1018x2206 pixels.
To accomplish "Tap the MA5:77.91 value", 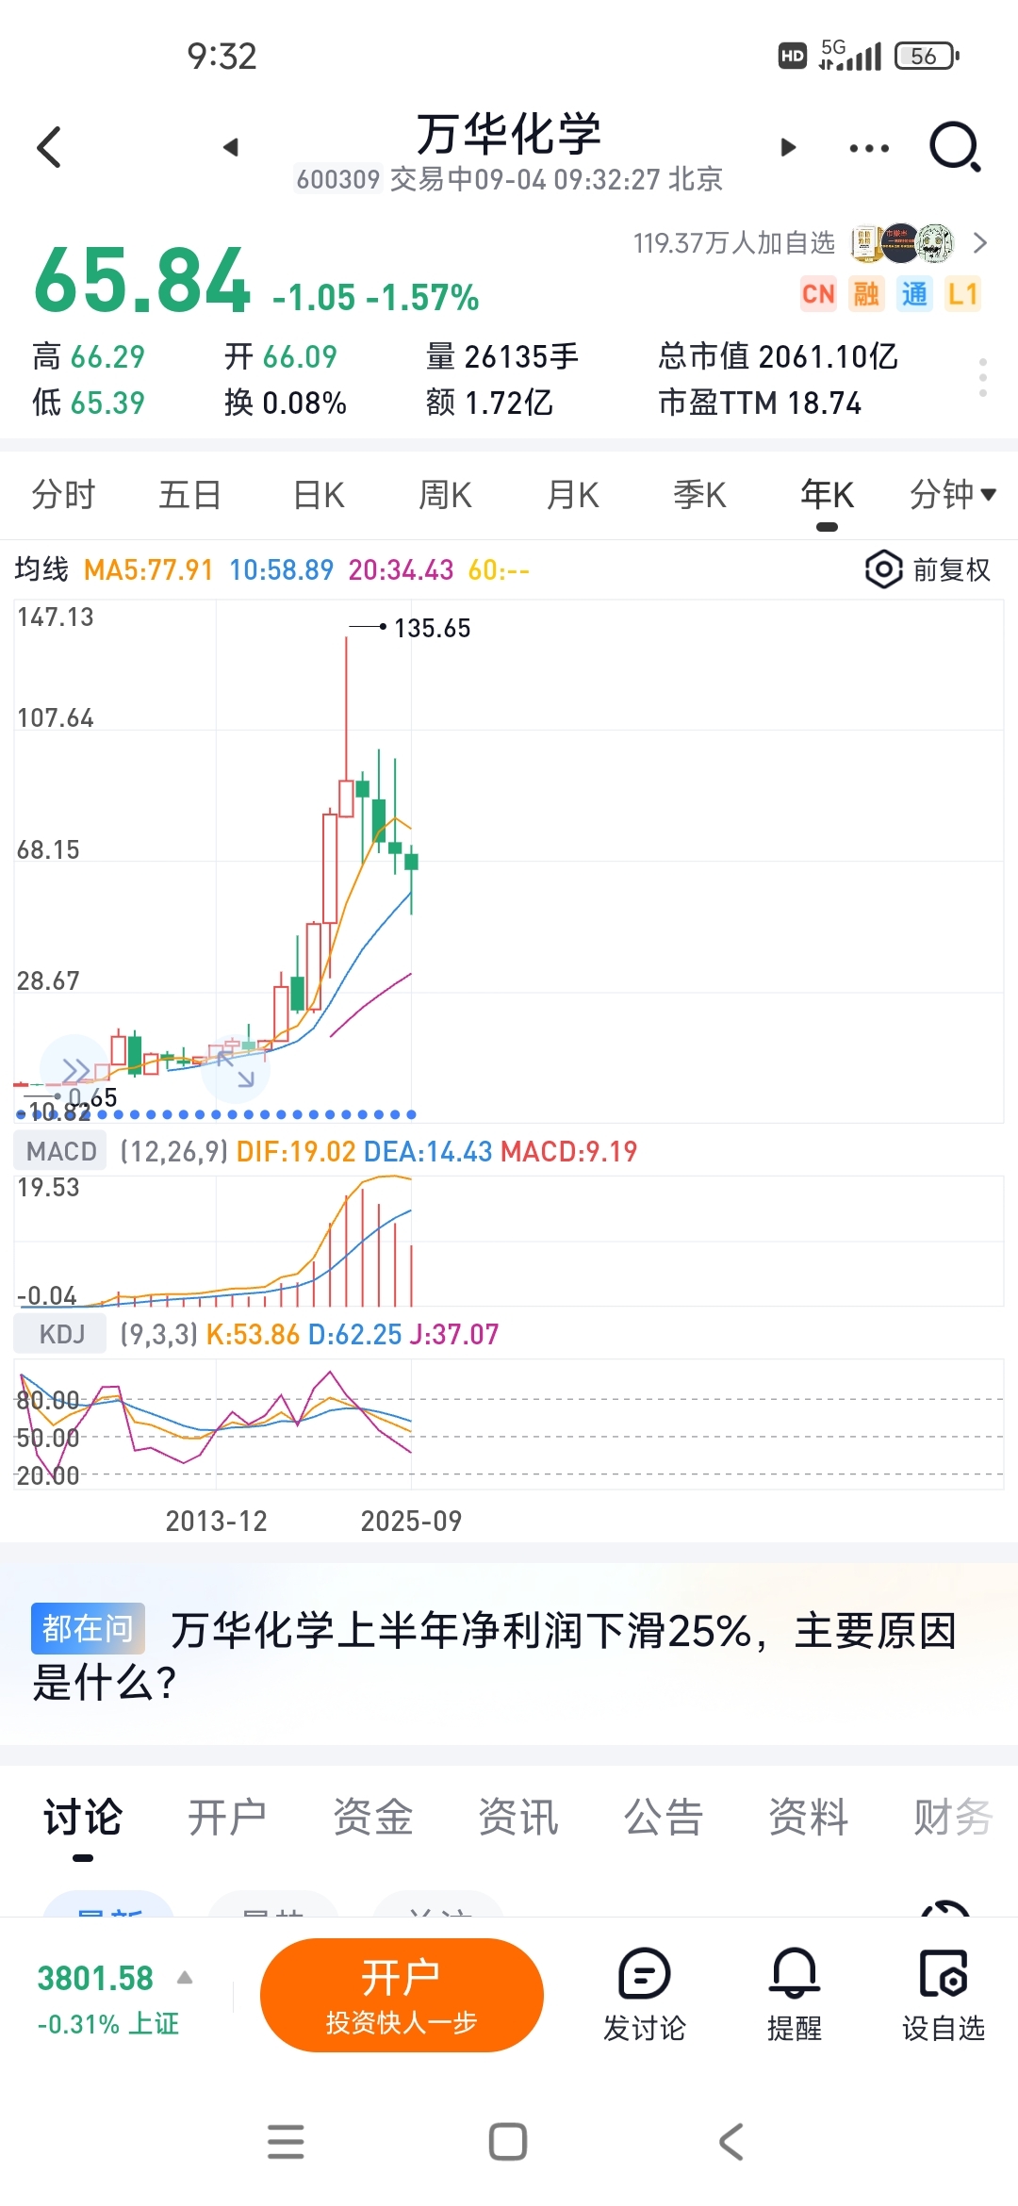I will 148,569.
